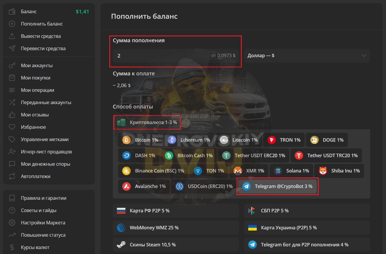
Task: Pick USDCoin (ERC20) 1% cryptocurrency
Action: coord(204,186)
